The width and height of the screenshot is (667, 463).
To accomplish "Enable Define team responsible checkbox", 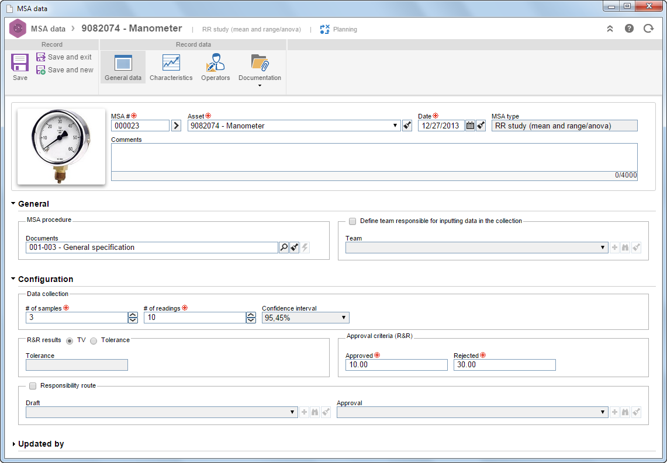I will (352, 221).
